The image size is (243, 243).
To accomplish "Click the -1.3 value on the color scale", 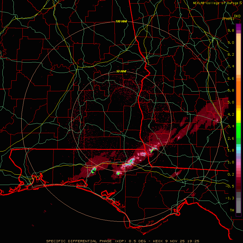I will point(230,198).
